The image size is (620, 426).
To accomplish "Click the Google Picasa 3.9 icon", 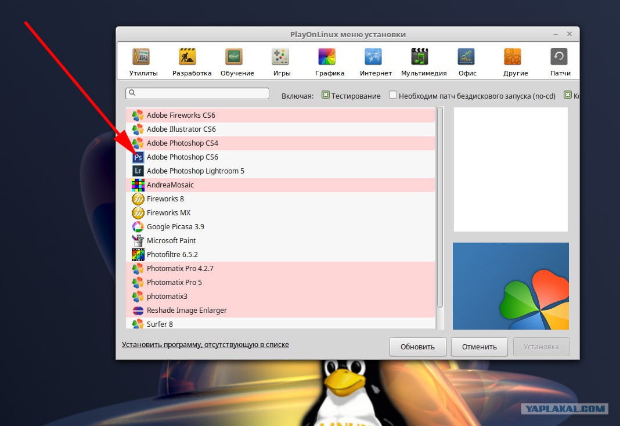I will coord(138,227).
